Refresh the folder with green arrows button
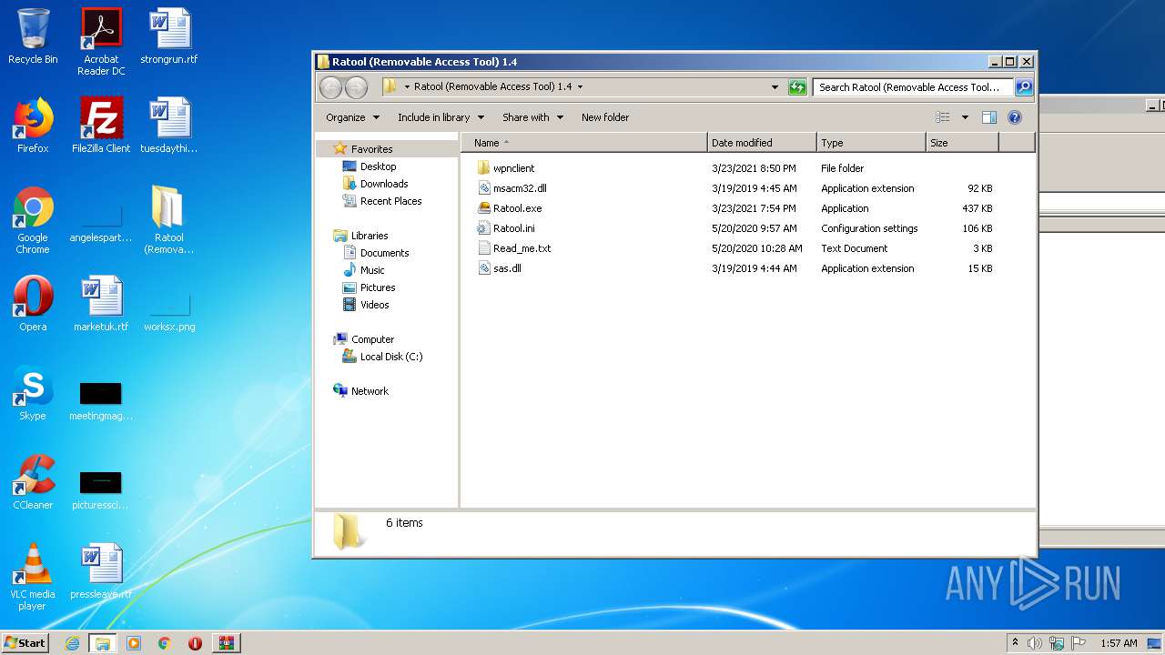Image resolution: width=1165 pixels, height=655 pixels. coord(797,87)
